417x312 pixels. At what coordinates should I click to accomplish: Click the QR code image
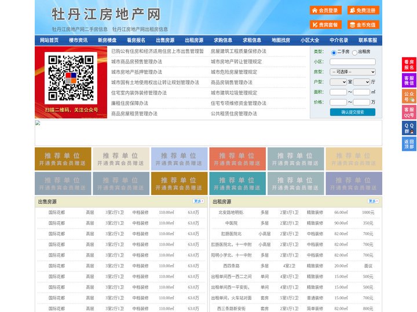[71, 78]
